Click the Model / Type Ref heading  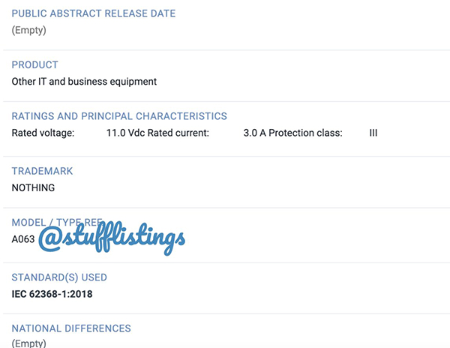tap(56, 223)
